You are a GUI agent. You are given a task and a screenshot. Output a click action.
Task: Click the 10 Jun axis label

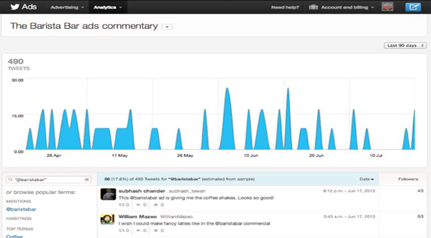point(251,155)
